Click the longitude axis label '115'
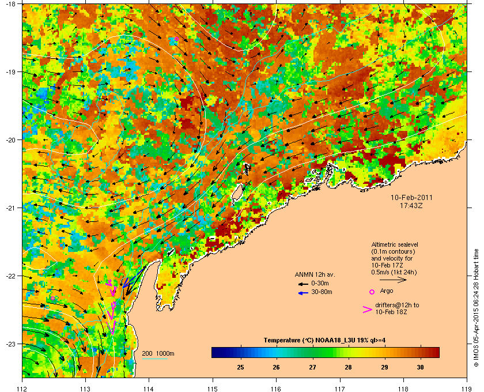 213,389
